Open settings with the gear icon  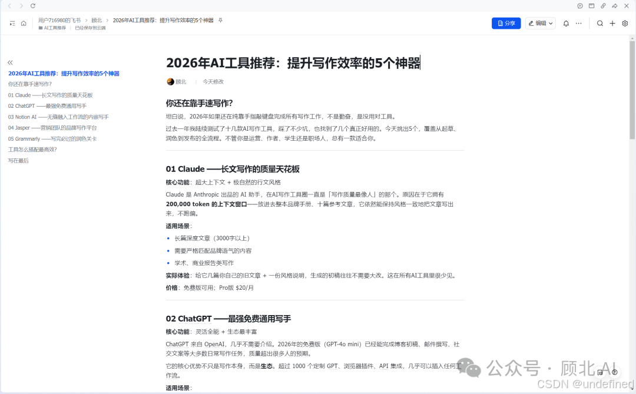[625, 24]
